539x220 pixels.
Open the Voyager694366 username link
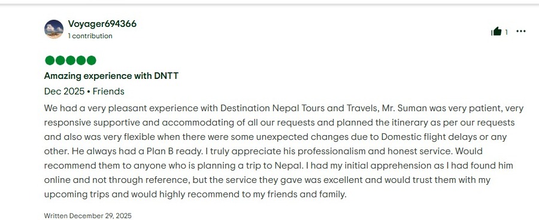102,24
